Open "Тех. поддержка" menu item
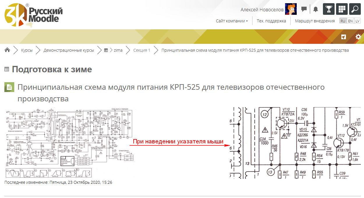The image size is (364, 198). (271, 21)
